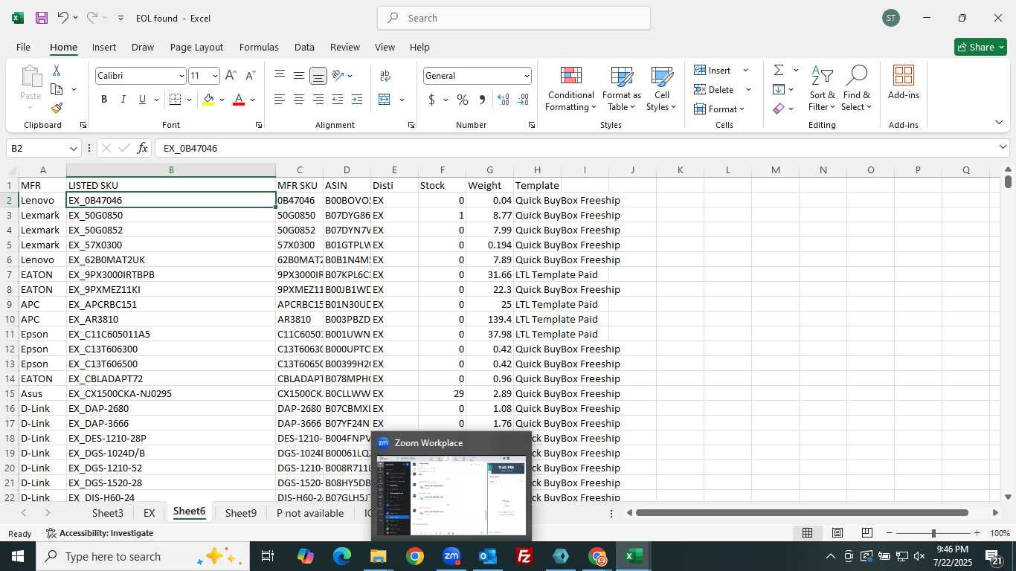The width and height of the screenshot is (1016, 571).
Task: Click the Save icon in title bar
Action: point(42,18)
